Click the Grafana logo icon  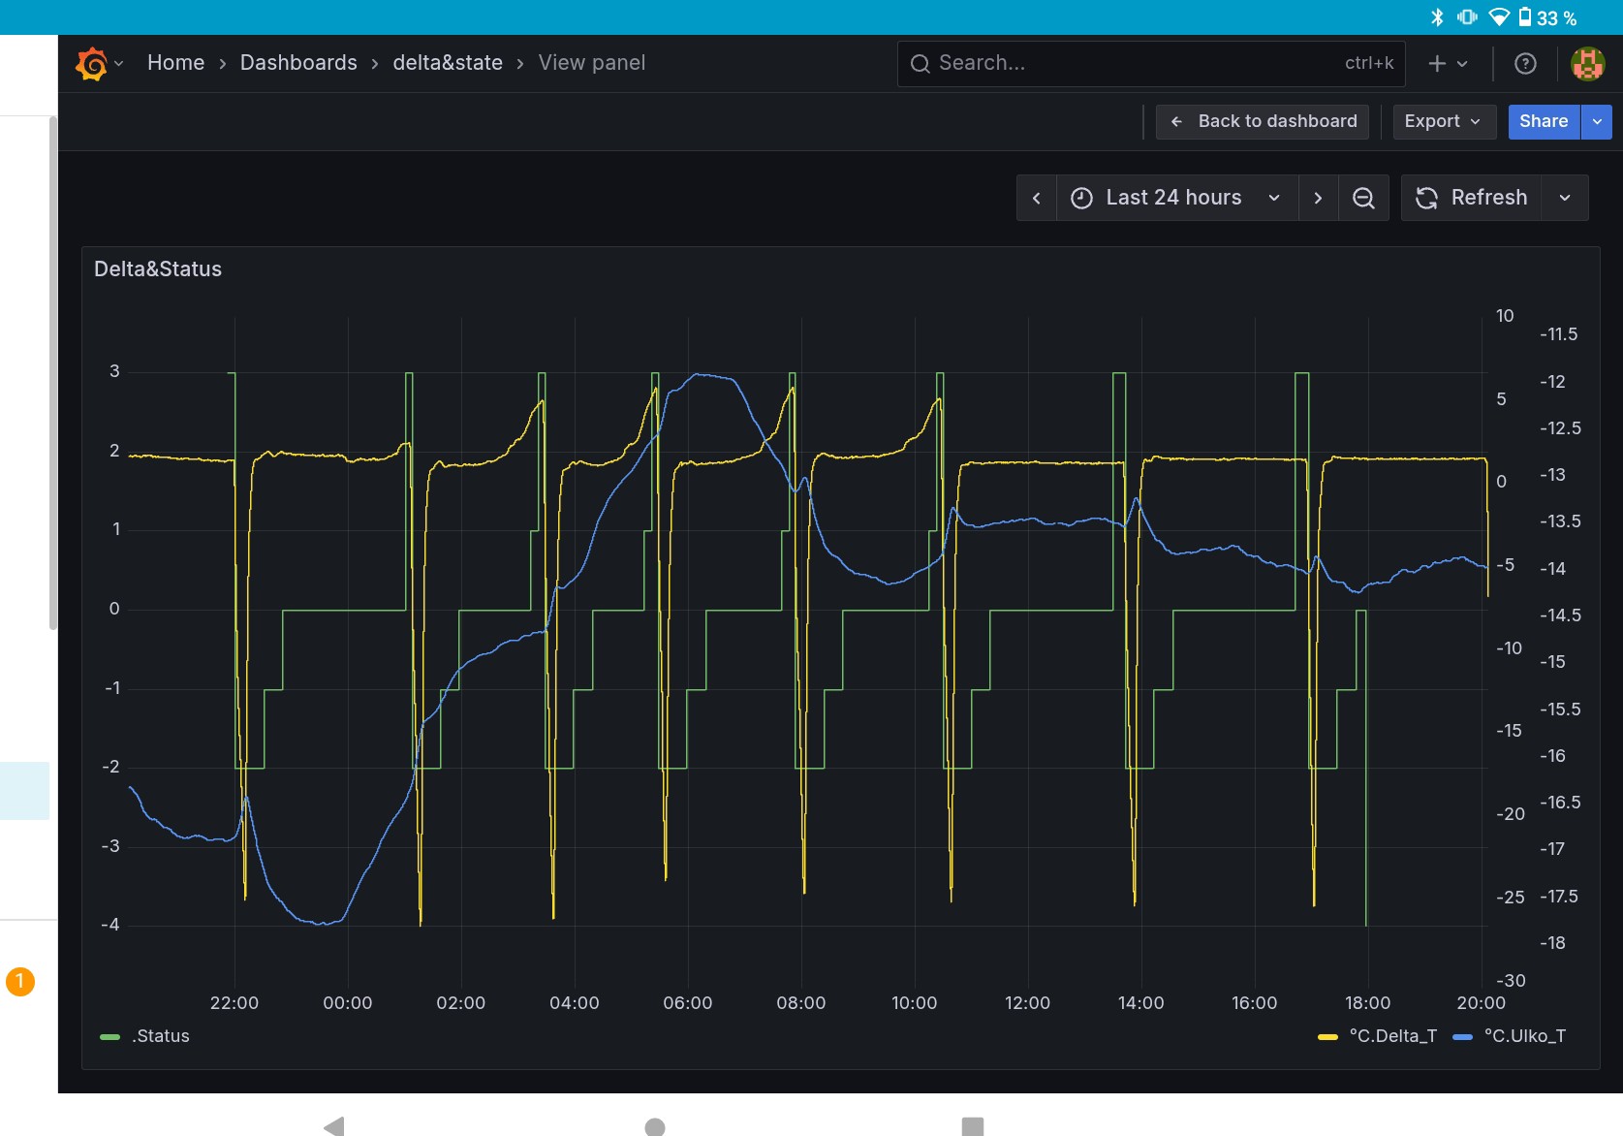click(x=92, y=64)
